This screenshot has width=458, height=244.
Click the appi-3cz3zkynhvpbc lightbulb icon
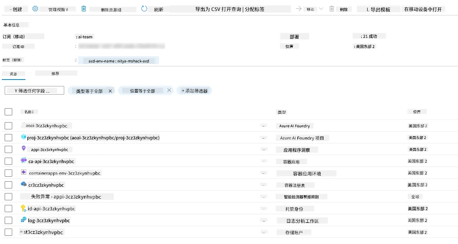click(x=24, y=149)
